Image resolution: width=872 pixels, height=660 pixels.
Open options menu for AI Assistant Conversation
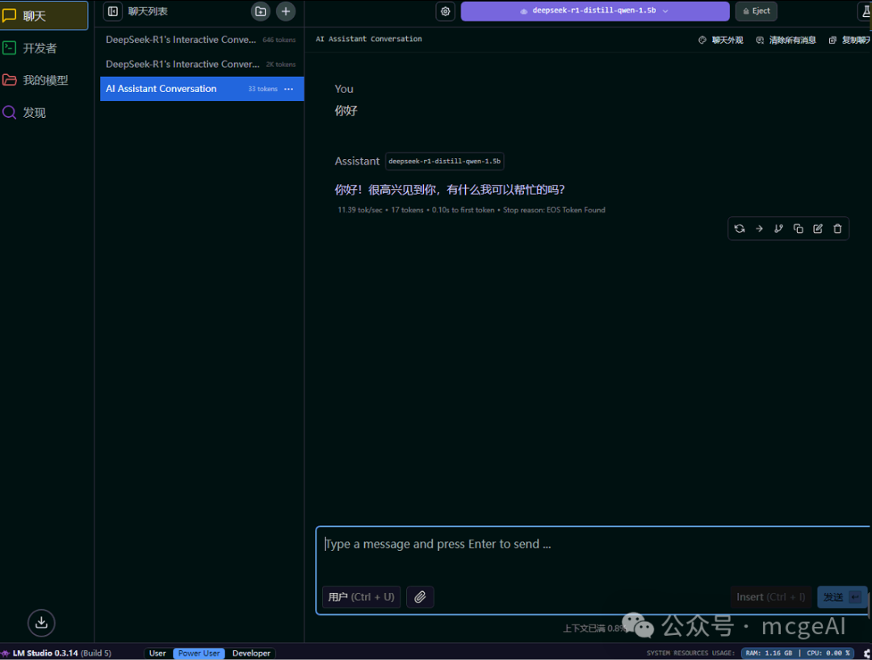(x=289, y=89)
